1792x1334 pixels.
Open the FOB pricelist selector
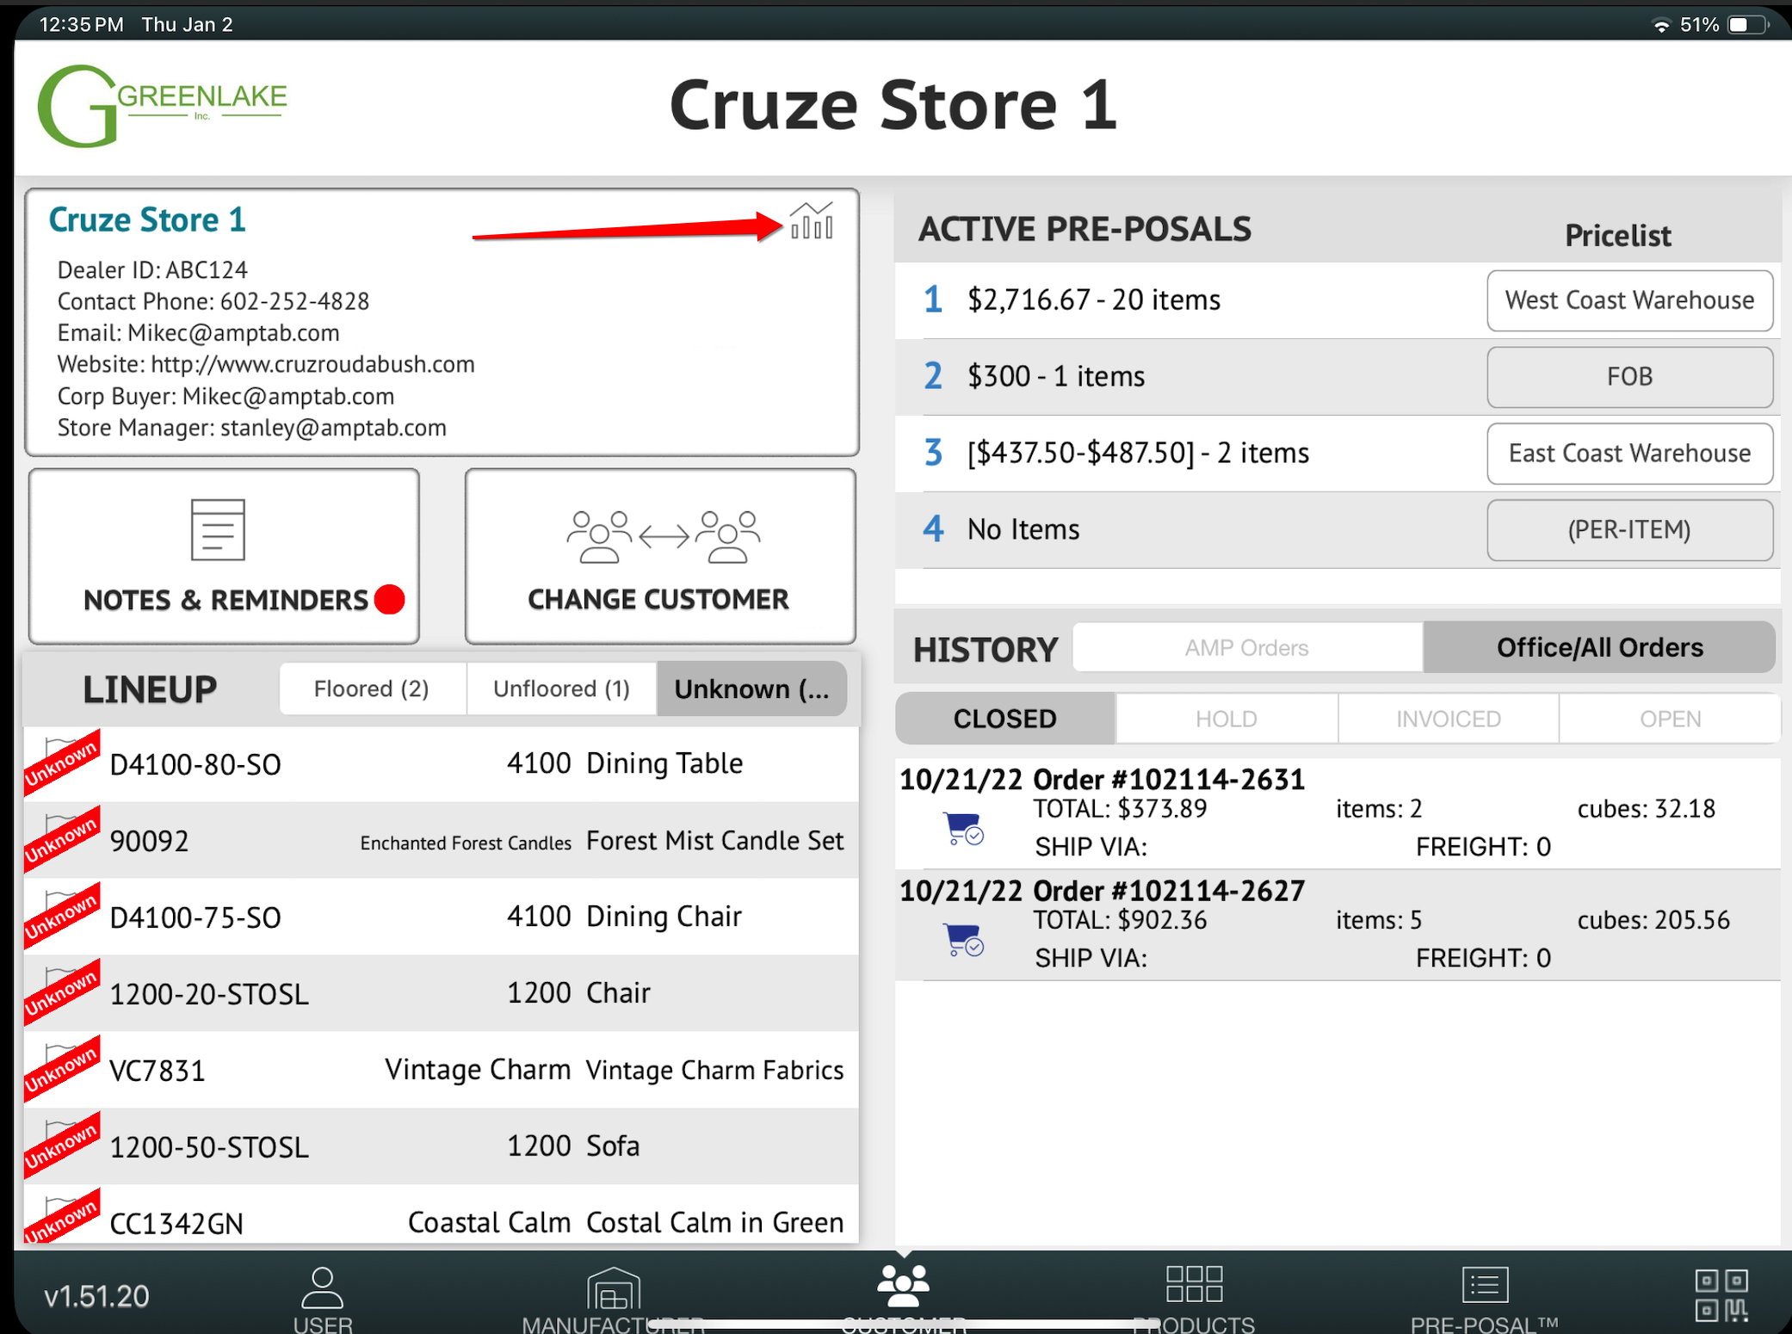[1628, 377]
